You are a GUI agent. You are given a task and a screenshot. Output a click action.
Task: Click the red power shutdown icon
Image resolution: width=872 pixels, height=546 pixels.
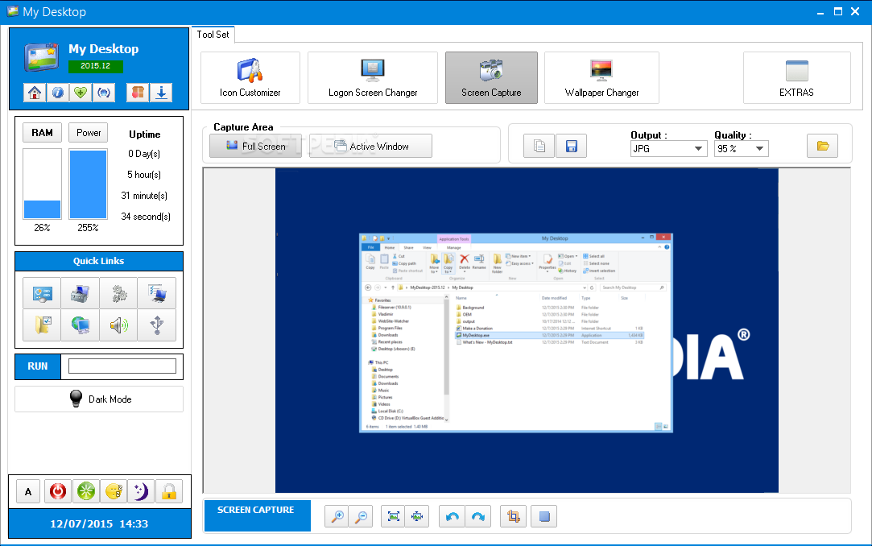click(58, 491)
